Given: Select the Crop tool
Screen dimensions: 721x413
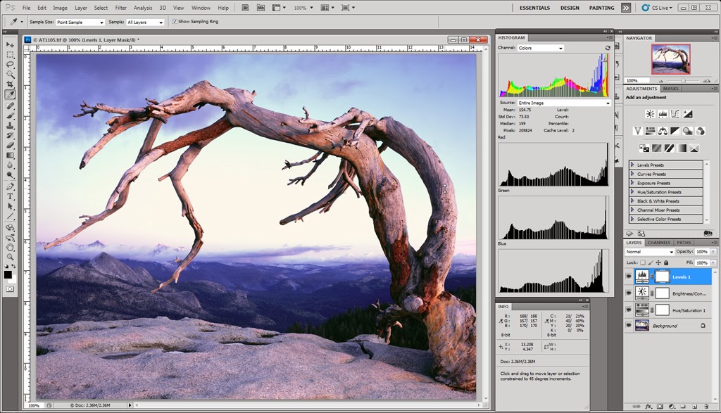Looking at the screenshot, I should [11, 84].
